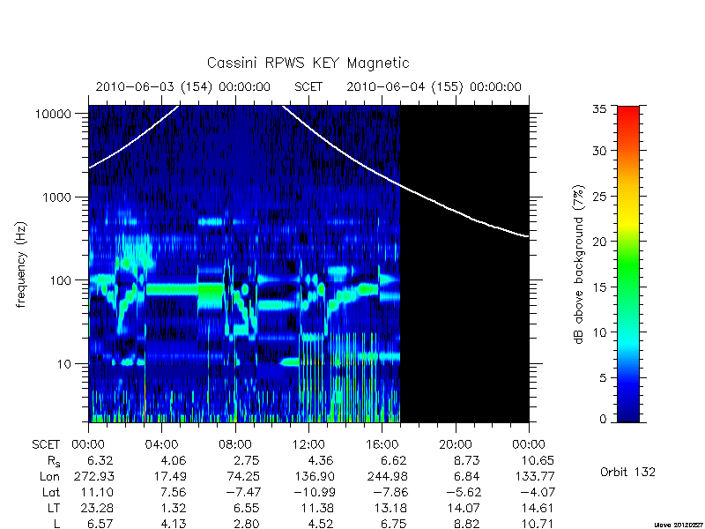Screen dimensions: 705x529
Task: Click the 10 frequency tick label
Action: tap(64, 364)
